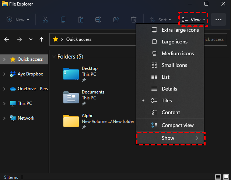
Task: Click the File Explorer title bar icon
Action: 4,4
